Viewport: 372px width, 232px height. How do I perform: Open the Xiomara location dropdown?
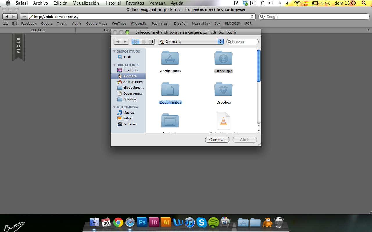[x=191, y=41]
